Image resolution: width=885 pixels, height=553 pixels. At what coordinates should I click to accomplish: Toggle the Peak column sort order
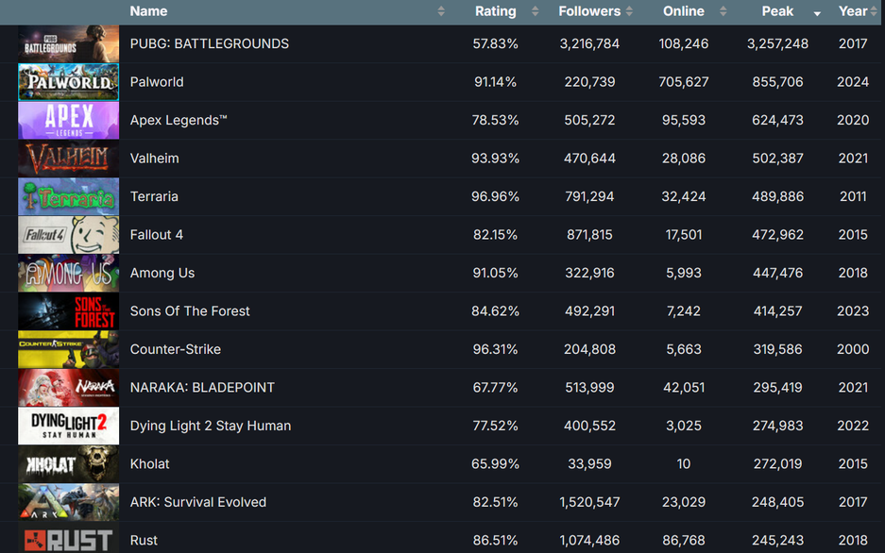[x=777, y=11]
